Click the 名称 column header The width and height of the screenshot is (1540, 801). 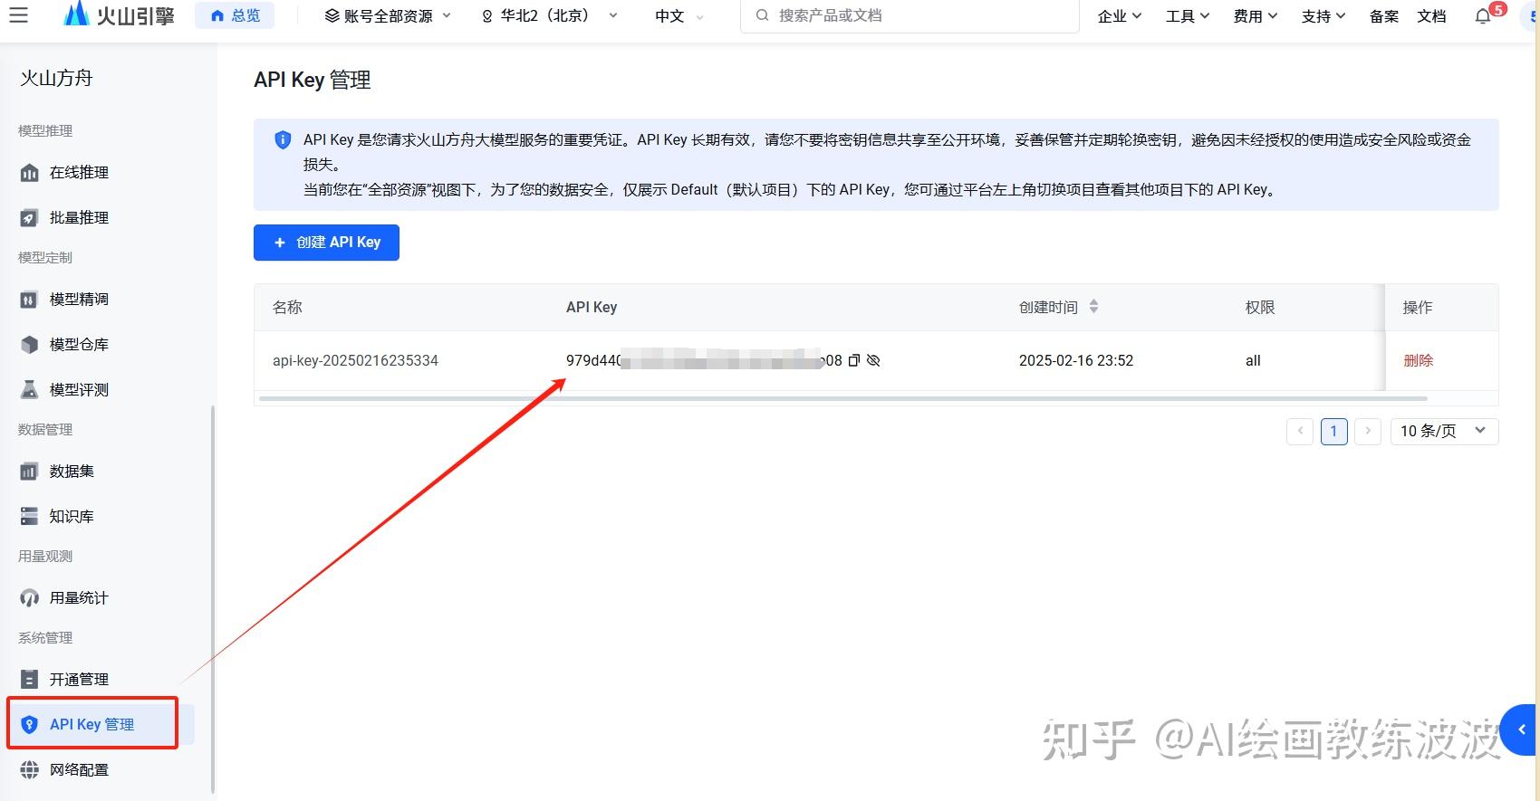tap(287, 307)
